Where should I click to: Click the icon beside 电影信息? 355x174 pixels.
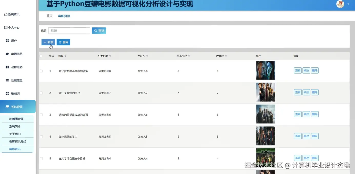(x=7, y=54)
